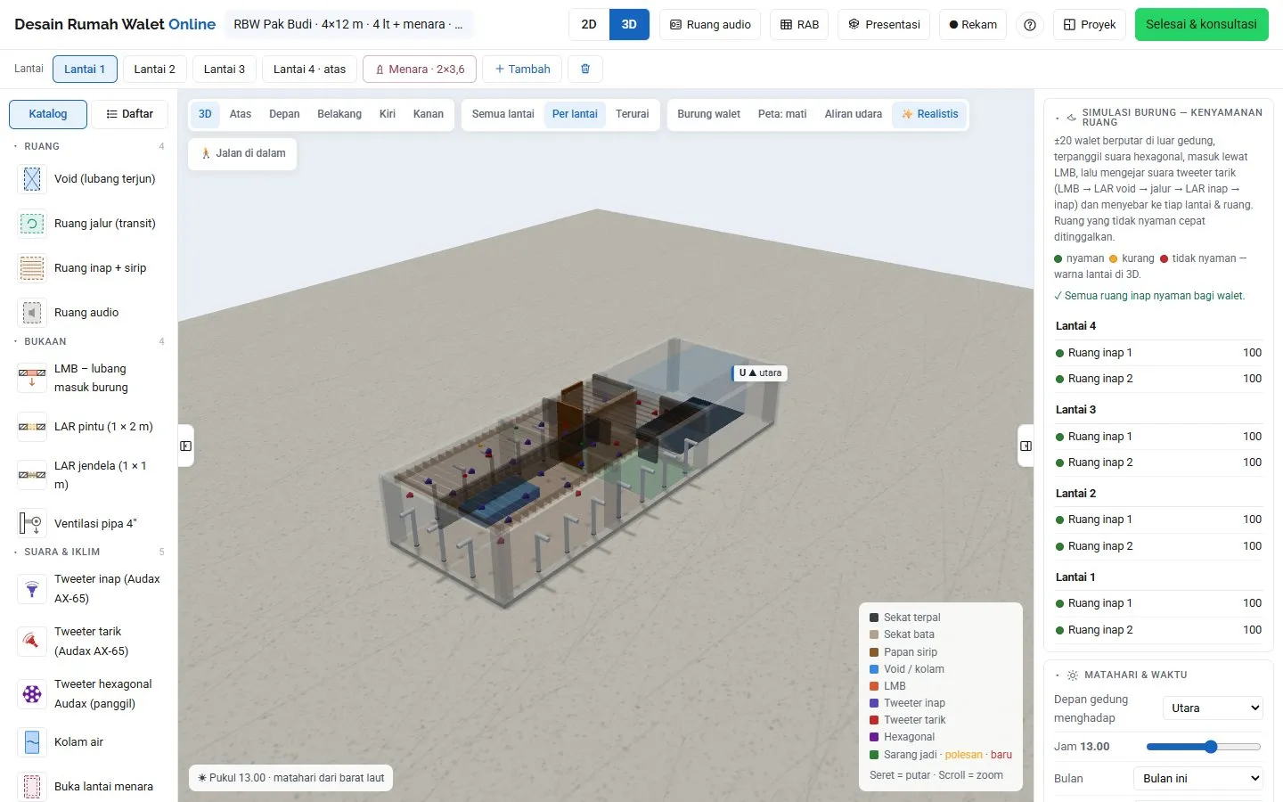Toggle the Peta: mati heatmap
The width and height of the screenshot is (1283, 802).
(782, 114)
